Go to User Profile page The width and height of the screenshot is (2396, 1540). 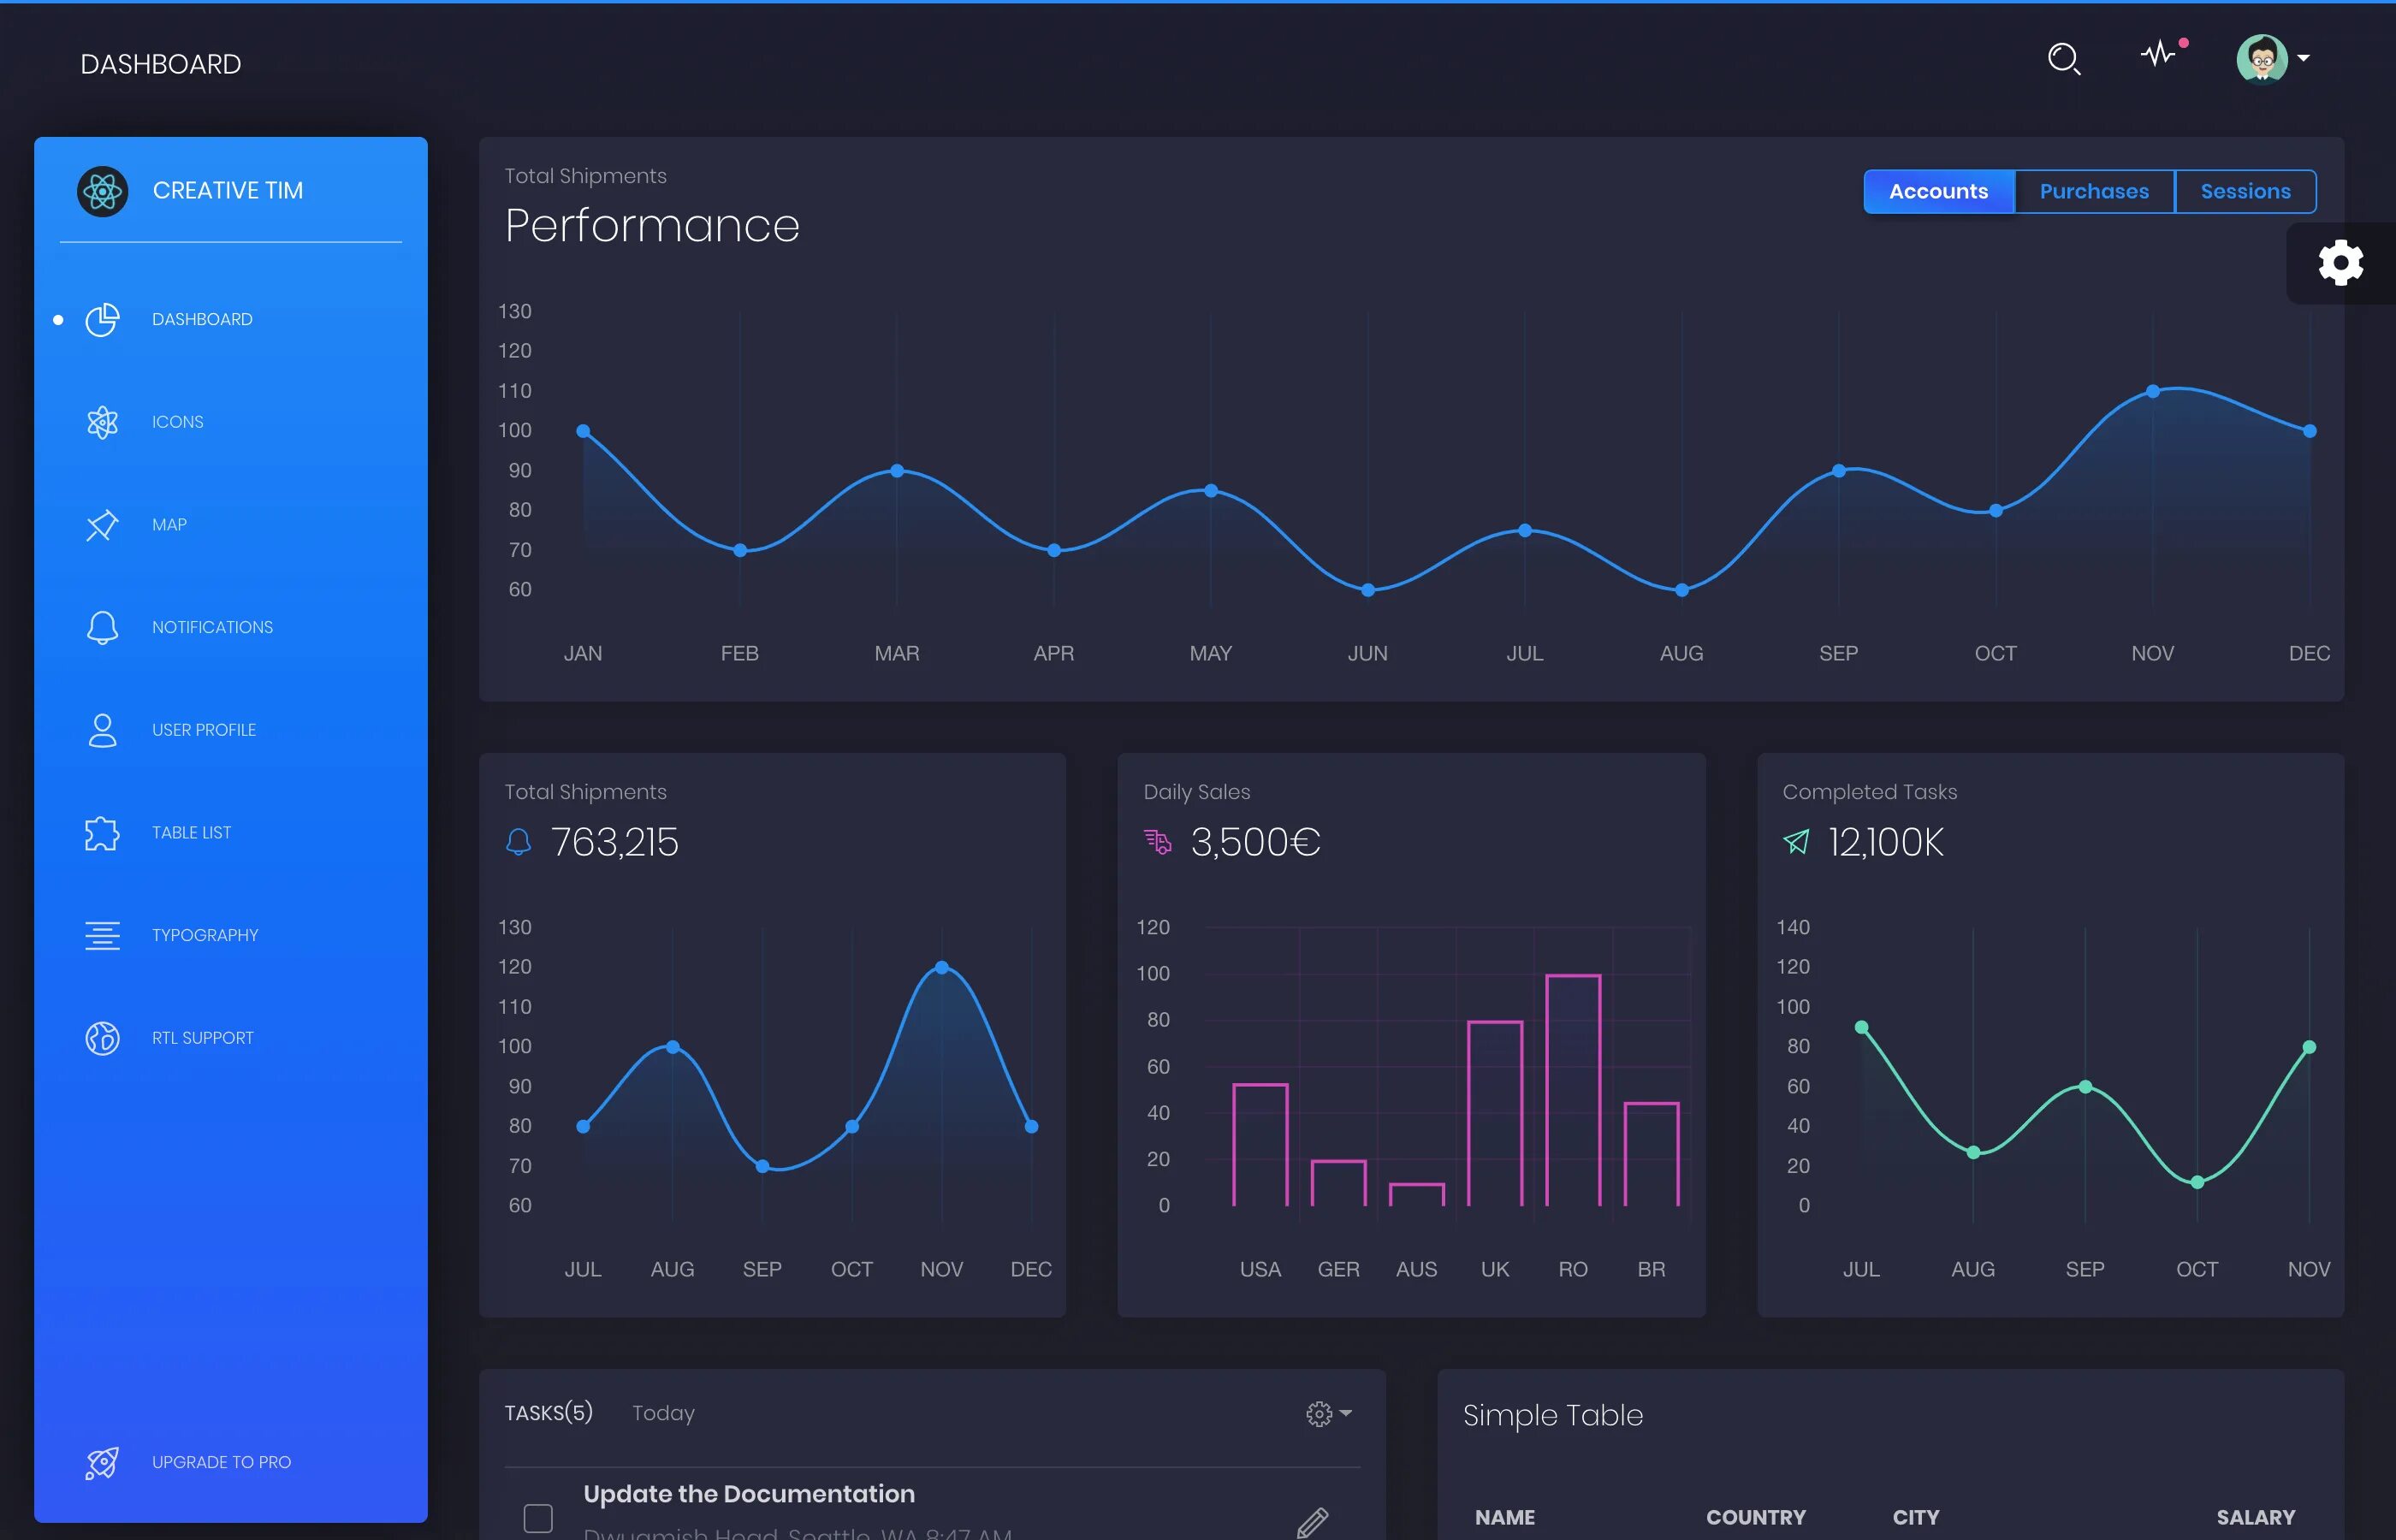[204, 730]
